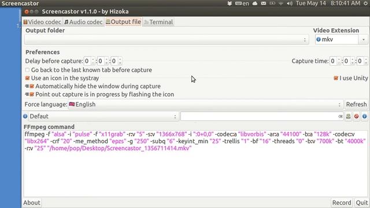Open the Force language English dropdown
The width and height of the screenshot is (370, 208).
pyautogui.click(x=206, y=104)
